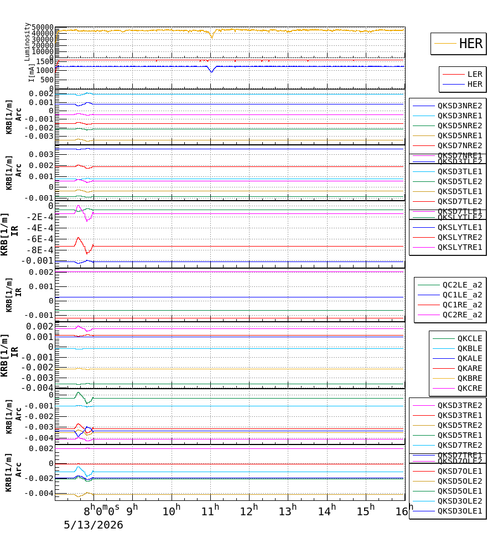Select the QKSD5TRE1 legend label
Viewport: 498px width, 544px height.
coord(460,436)
